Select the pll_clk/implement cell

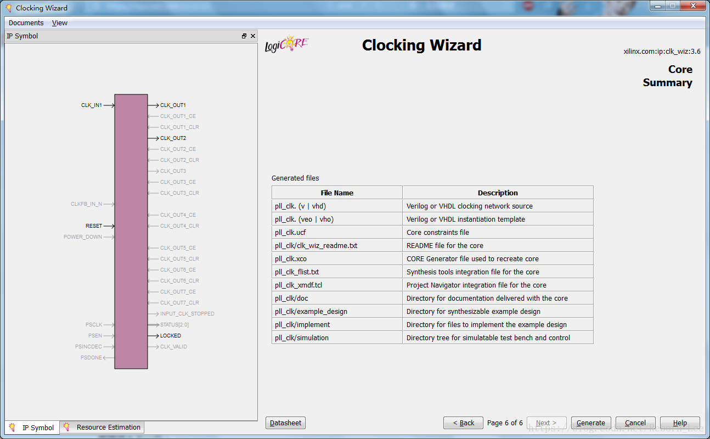(x=337, y=324)
